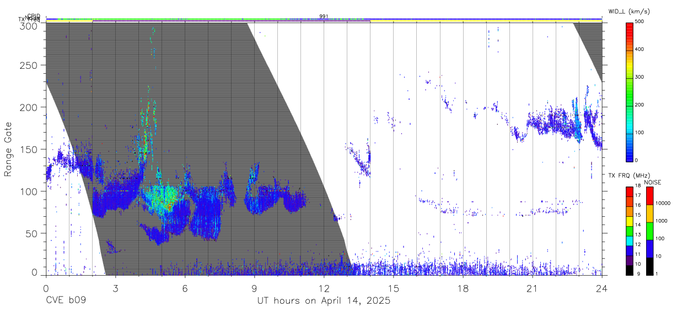The image size is (677, 312).
Task: Pick the purple swatch in TX FRQ legend
Action: [629, 259]
